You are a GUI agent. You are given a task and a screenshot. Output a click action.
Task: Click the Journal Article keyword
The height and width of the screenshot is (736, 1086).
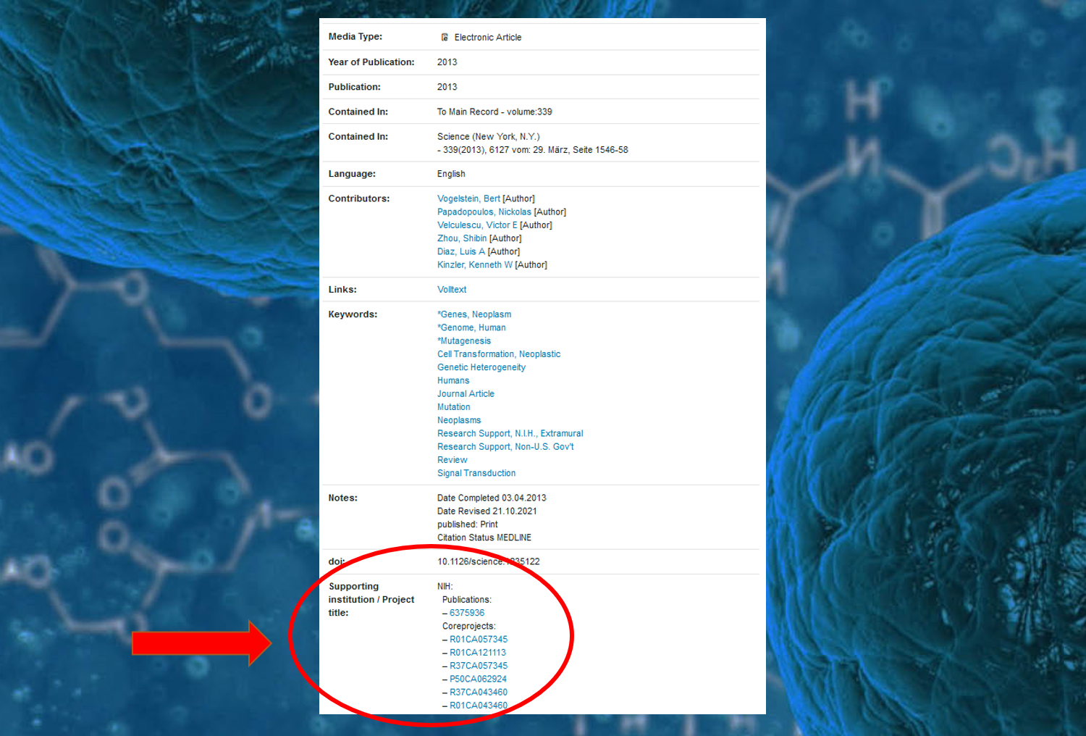point(466,394)
